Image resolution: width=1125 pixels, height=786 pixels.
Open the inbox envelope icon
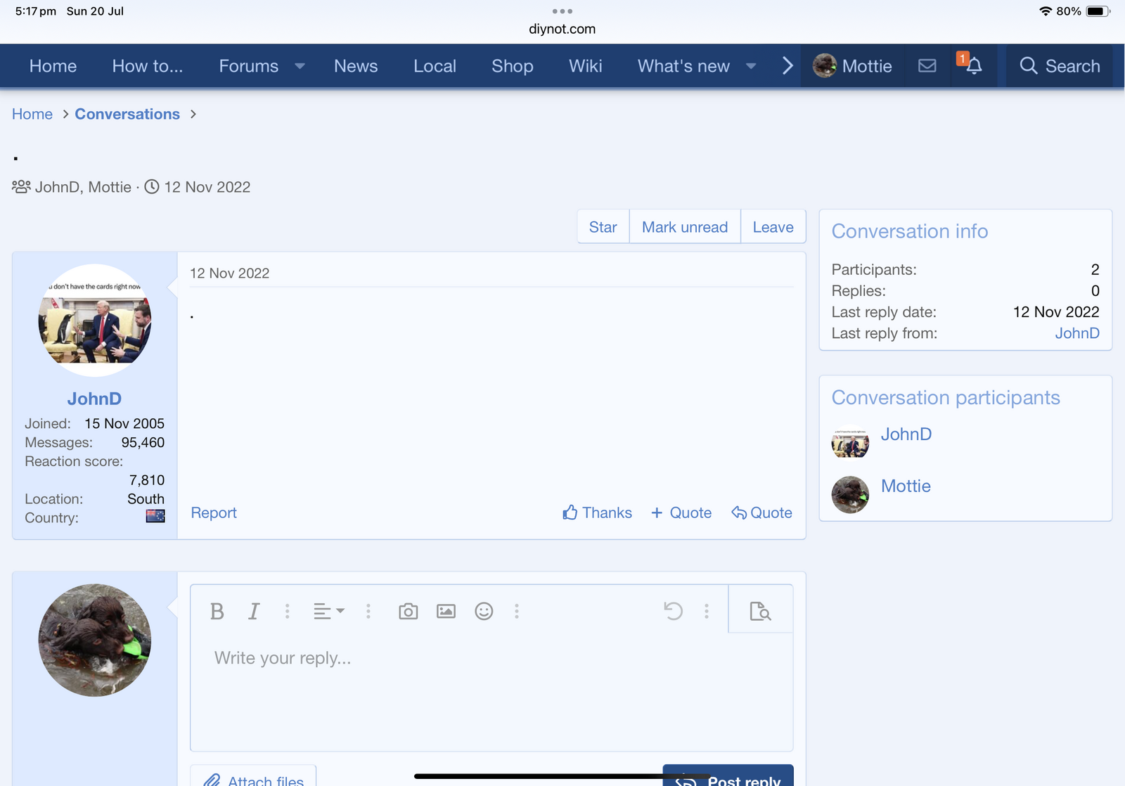point(927,66)
